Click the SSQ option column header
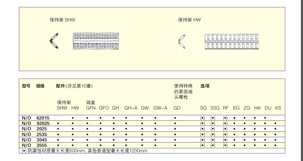Image resolution: width=303 pixels, height=161 pixels. coord(215,108)
